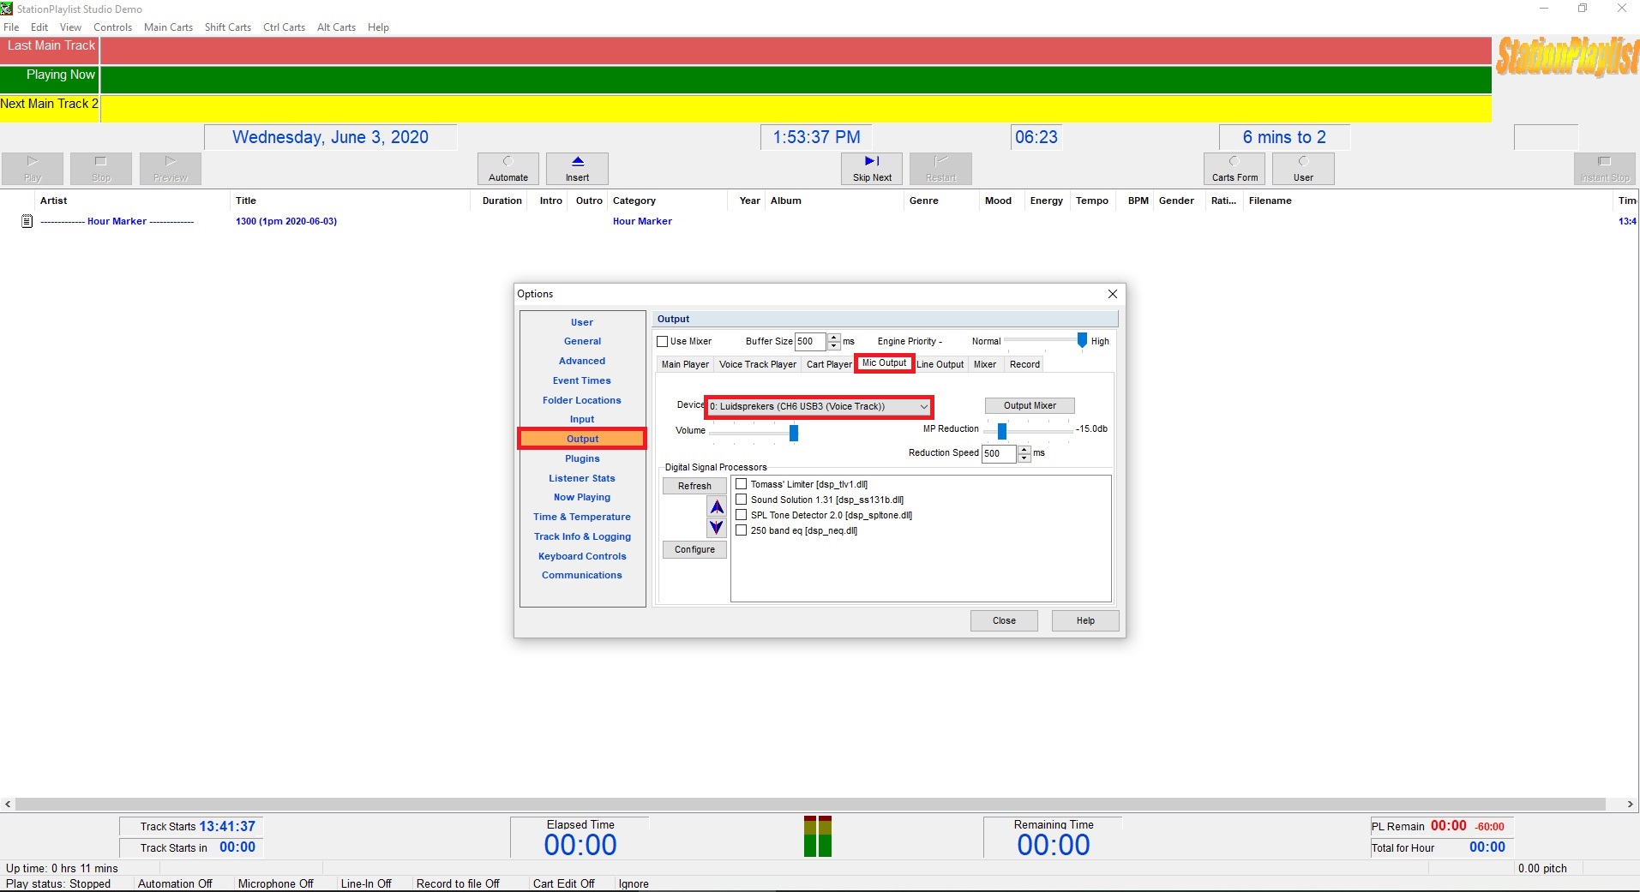Click the Reduction Speed input field
Image resolution: width=1640 pixels, height=892 pixels.
click(998, 453)
